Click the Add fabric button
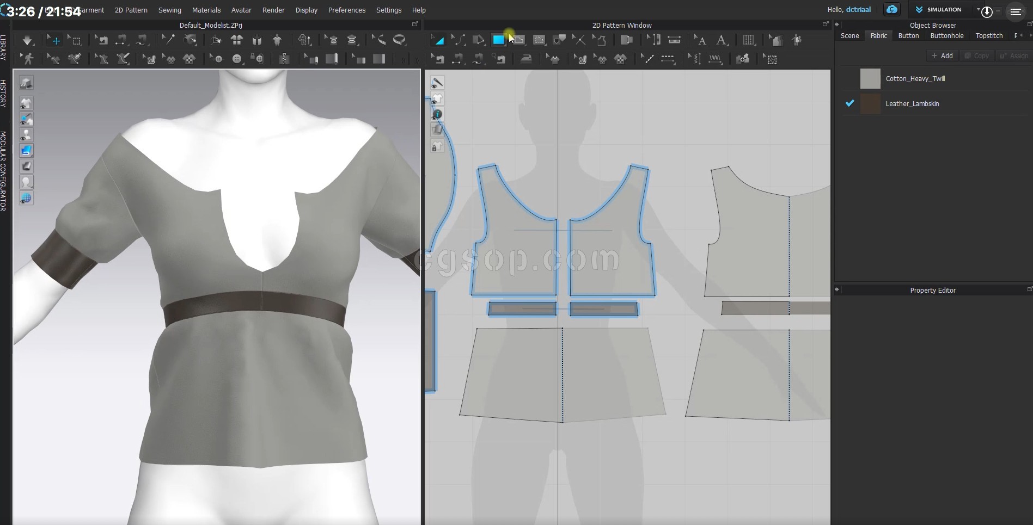 (x=942, y=55)
